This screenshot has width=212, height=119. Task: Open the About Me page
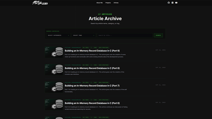99,3
